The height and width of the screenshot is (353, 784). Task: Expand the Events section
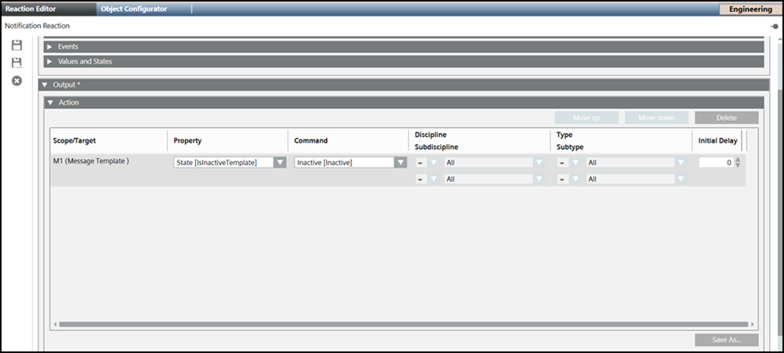pyautogui.click(x=49, y=47)
